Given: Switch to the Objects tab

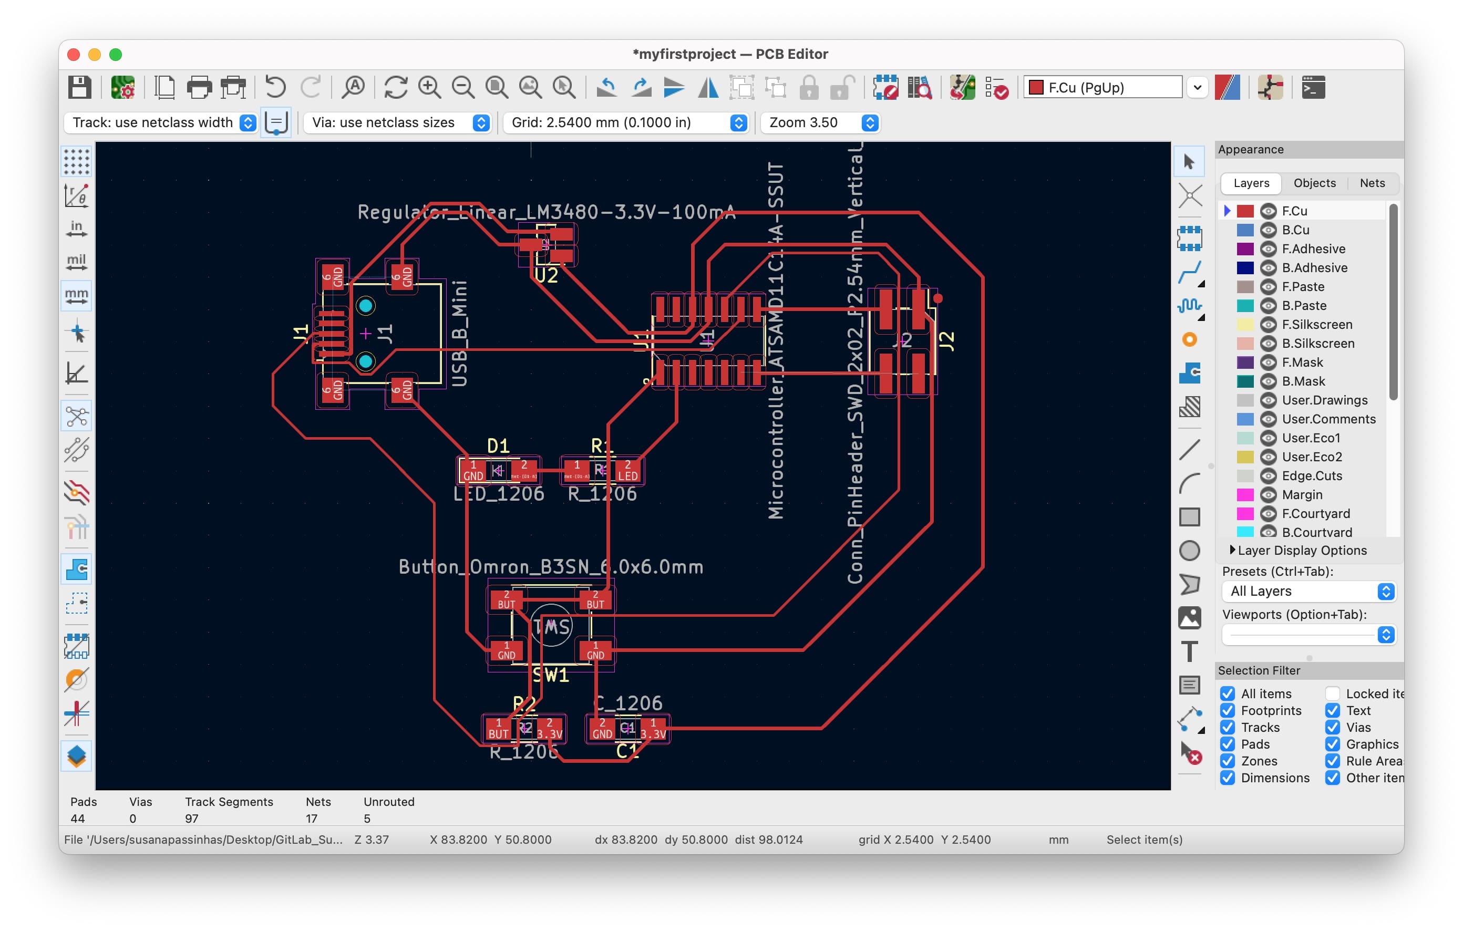Looking at the screenshot, I should tap(1314, 183).
